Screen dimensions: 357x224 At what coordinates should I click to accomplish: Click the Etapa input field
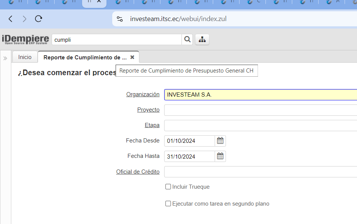coord(260,126)
